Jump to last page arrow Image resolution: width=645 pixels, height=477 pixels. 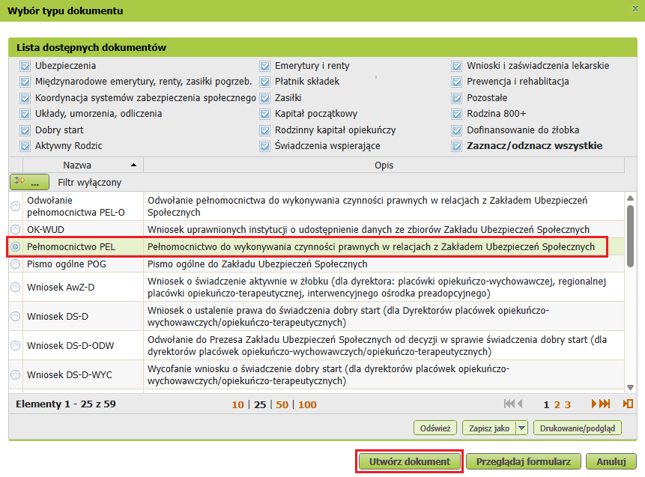tap(606, 404)
